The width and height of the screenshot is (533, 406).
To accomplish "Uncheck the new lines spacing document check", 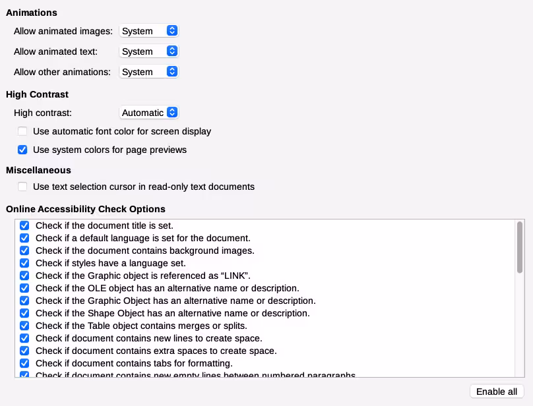I will click(24, 338).
